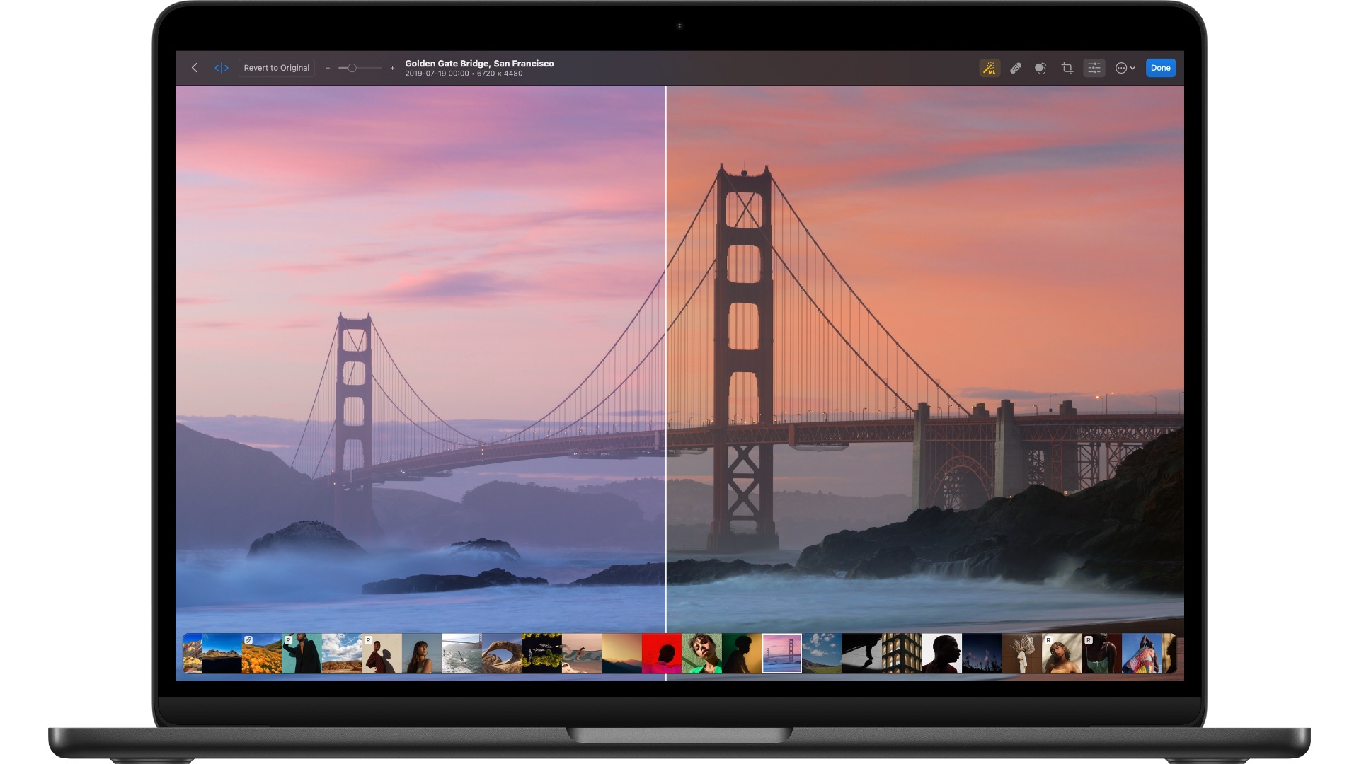1359x764 pixels.
Task: Select the Crop tool
Action: (x=1067, y=68)
